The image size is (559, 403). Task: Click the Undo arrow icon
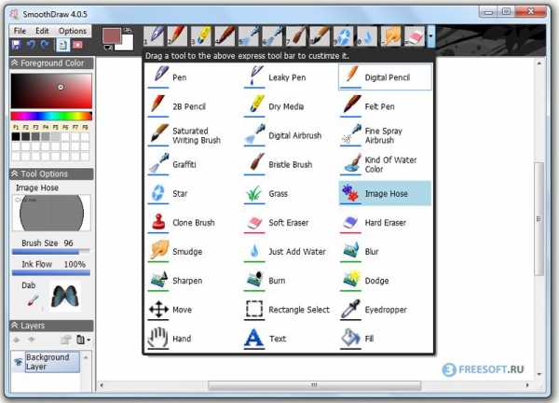31,45
